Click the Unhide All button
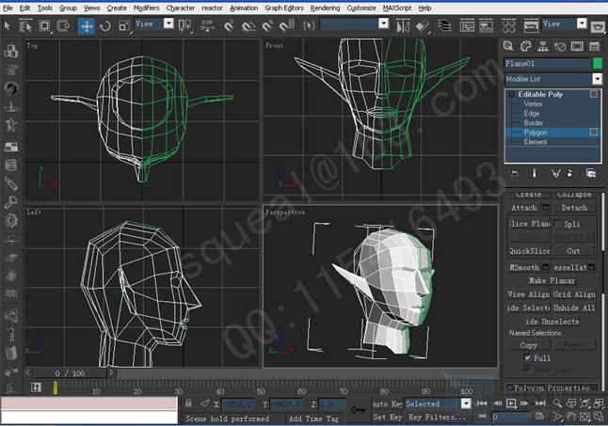Viewport: 608px width, 426px height. pos(574,308)
